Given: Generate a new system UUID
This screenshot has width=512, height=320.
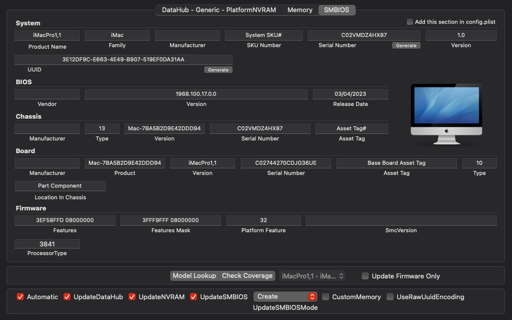Looking at the screenshot, I should coord(218,69).
